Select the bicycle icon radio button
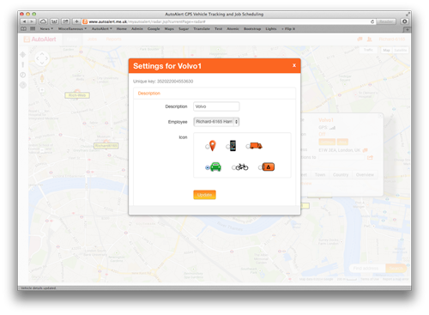The height and width of the screenshot is (315, 429). pyautogui.click(x=233, y=167)
